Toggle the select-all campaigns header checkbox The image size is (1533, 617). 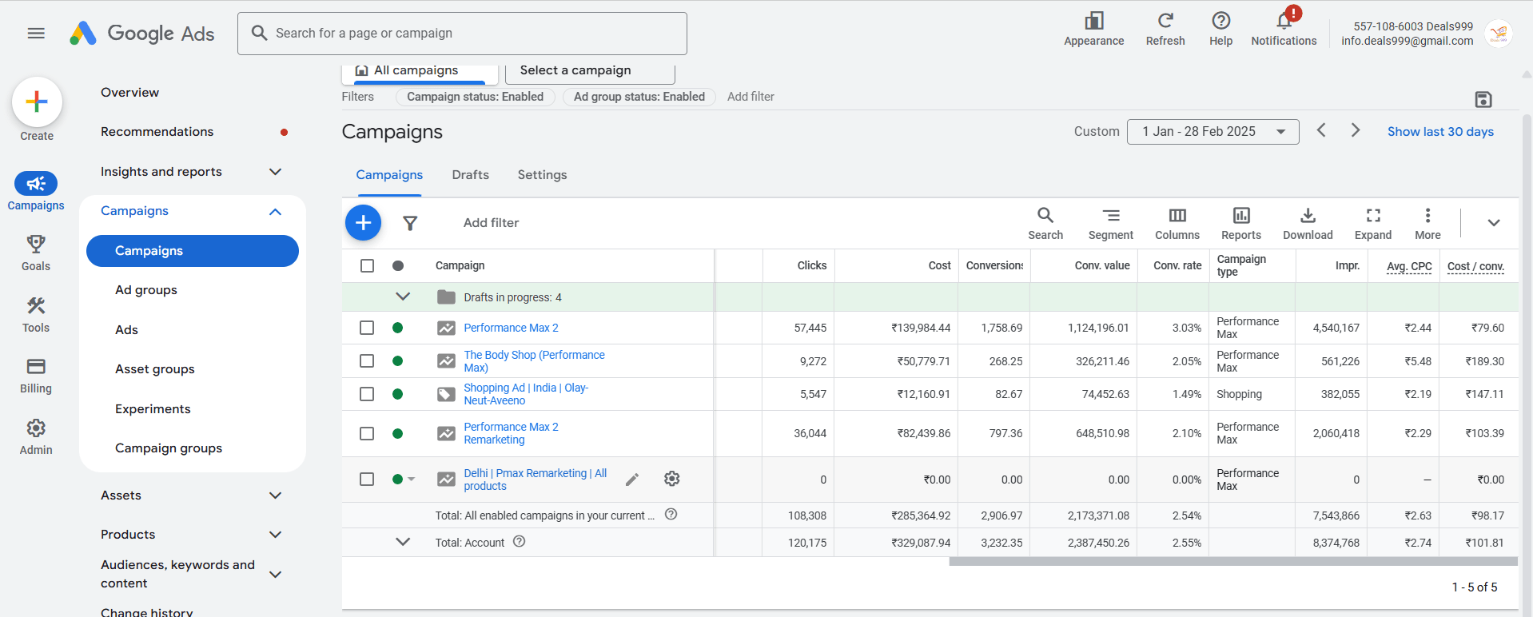[x=367, y=265]
